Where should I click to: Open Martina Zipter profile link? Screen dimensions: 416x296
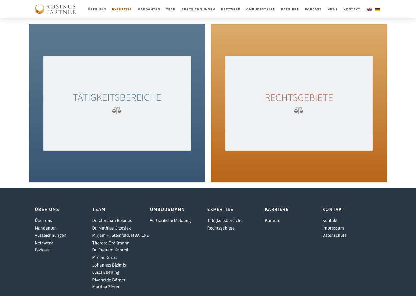pos(106,287)
